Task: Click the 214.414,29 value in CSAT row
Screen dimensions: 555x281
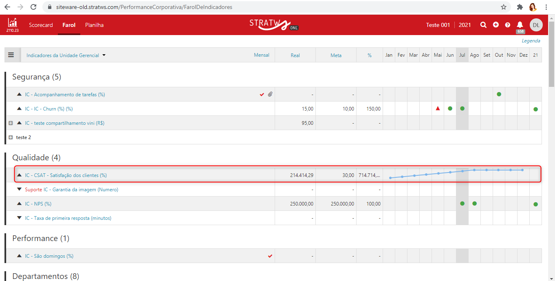Action: [302, 175]
